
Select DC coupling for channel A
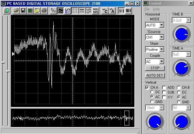pyautogui.click(x=147, y=92)
